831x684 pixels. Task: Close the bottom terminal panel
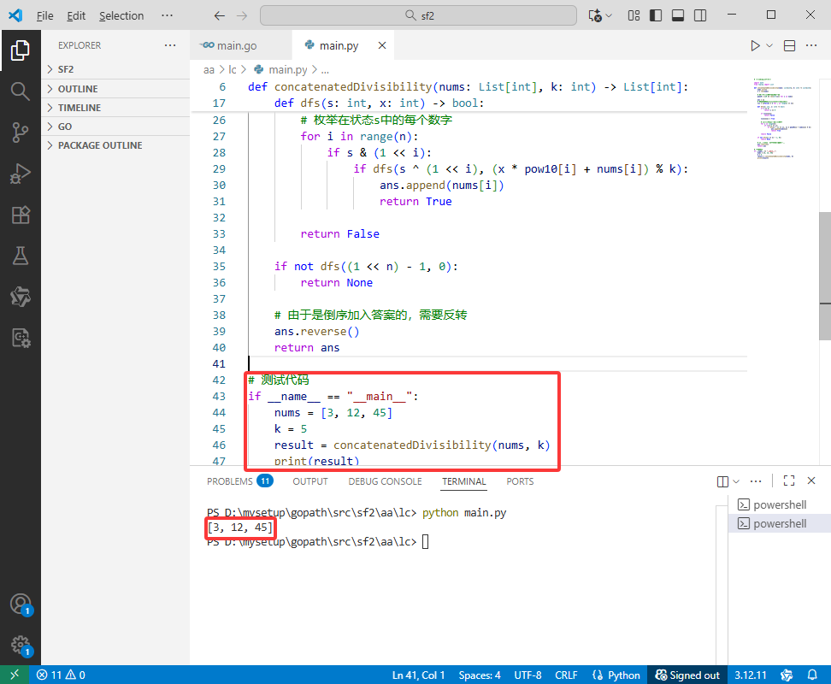[811, 481]
